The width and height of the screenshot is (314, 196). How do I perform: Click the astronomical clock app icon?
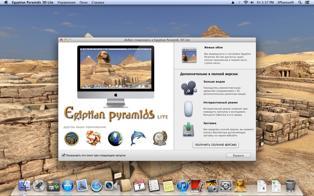[x=71, y=138]
